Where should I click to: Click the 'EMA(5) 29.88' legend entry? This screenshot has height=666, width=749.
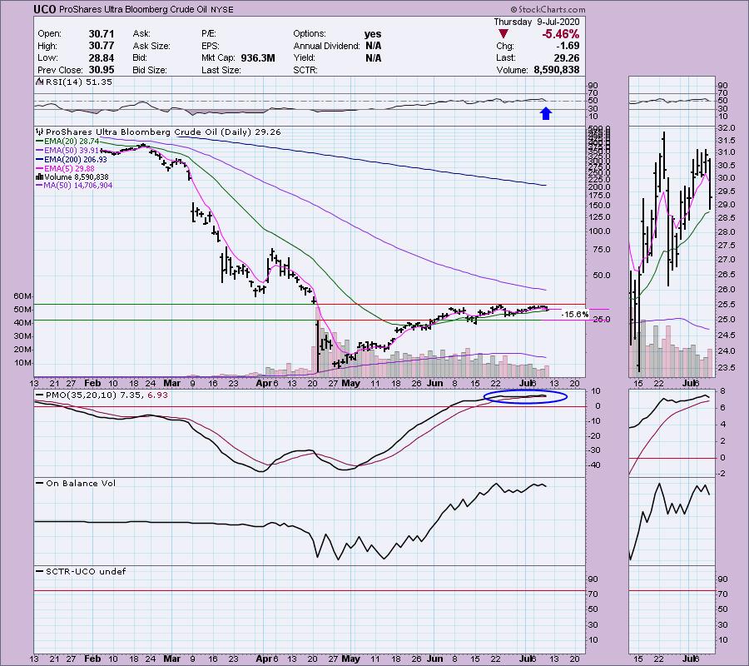point(69,169)
